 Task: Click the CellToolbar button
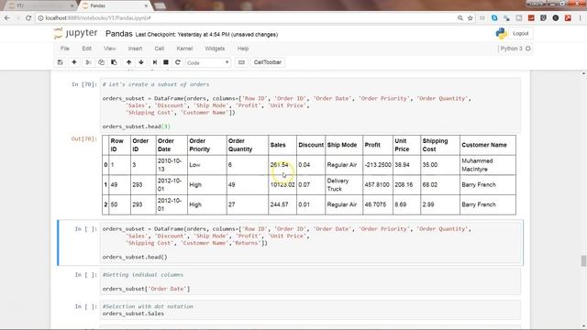tap(267, 62)
